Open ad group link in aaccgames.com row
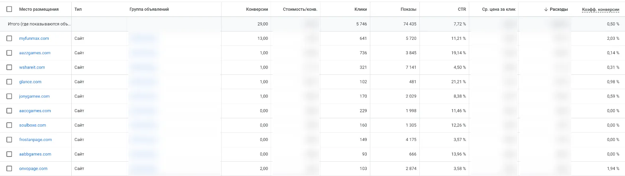This screenshot has width=625, height=176. tap(143, 111)
